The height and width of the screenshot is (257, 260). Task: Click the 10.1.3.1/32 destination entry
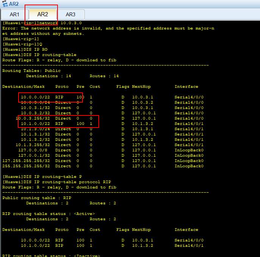(35, 134)
